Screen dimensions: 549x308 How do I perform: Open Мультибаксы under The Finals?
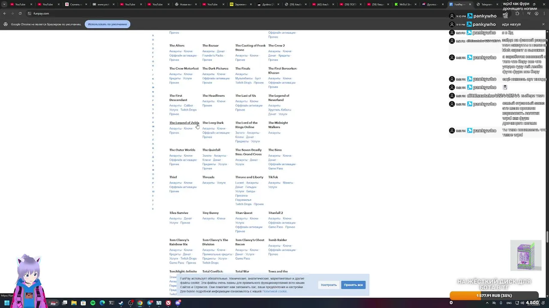click(x=244, y=78)
